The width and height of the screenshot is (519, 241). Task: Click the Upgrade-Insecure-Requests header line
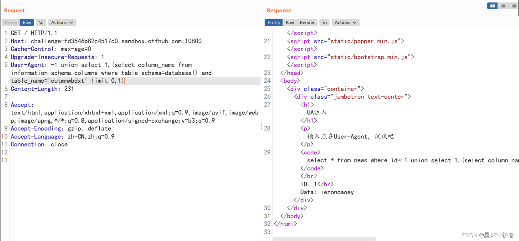tap(57, 57)
